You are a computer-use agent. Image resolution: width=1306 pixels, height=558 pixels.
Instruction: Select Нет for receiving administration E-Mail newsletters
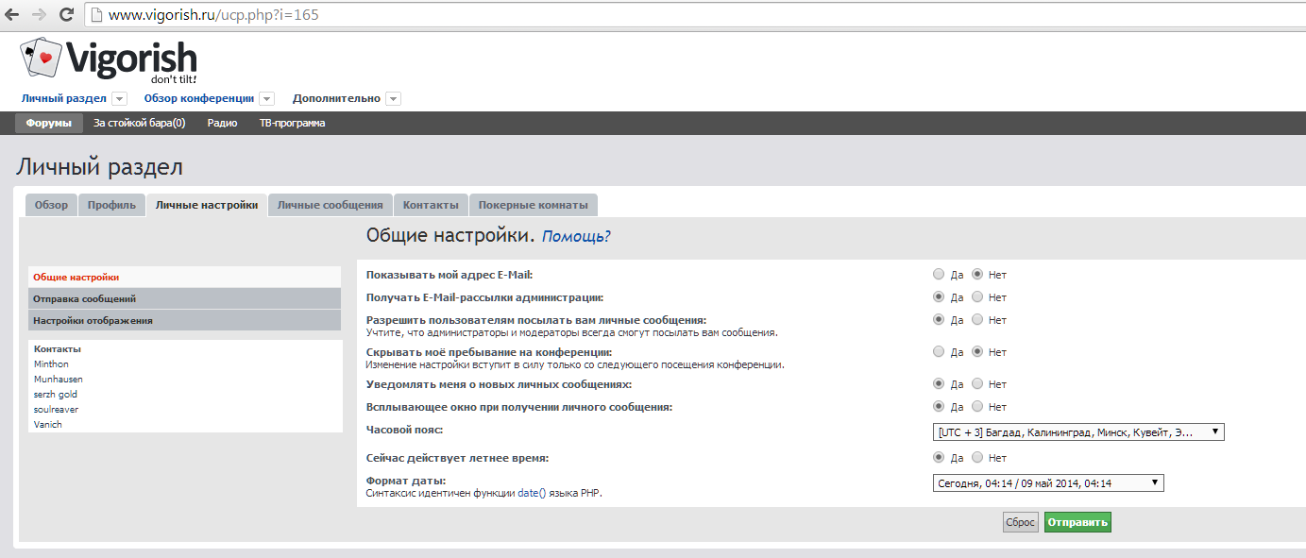977,297
